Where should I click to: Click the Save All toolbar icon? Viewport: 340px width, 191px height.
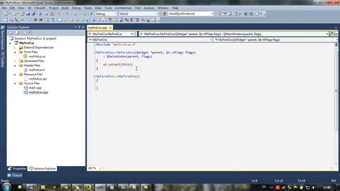[x=33, y=14]
